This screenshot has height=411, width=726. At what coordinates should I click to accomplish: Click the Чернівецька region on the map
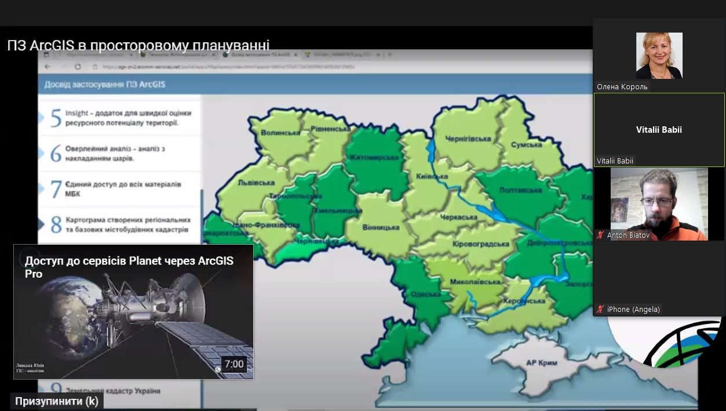pos(316,241)
